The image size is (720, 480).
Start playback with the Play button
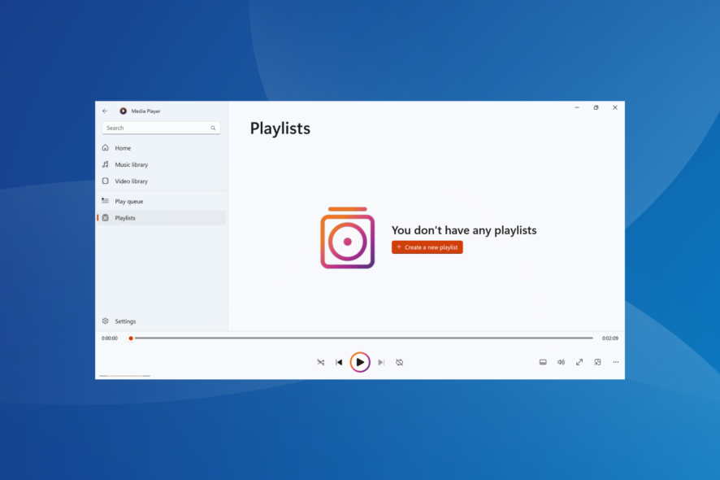point(360,362)
